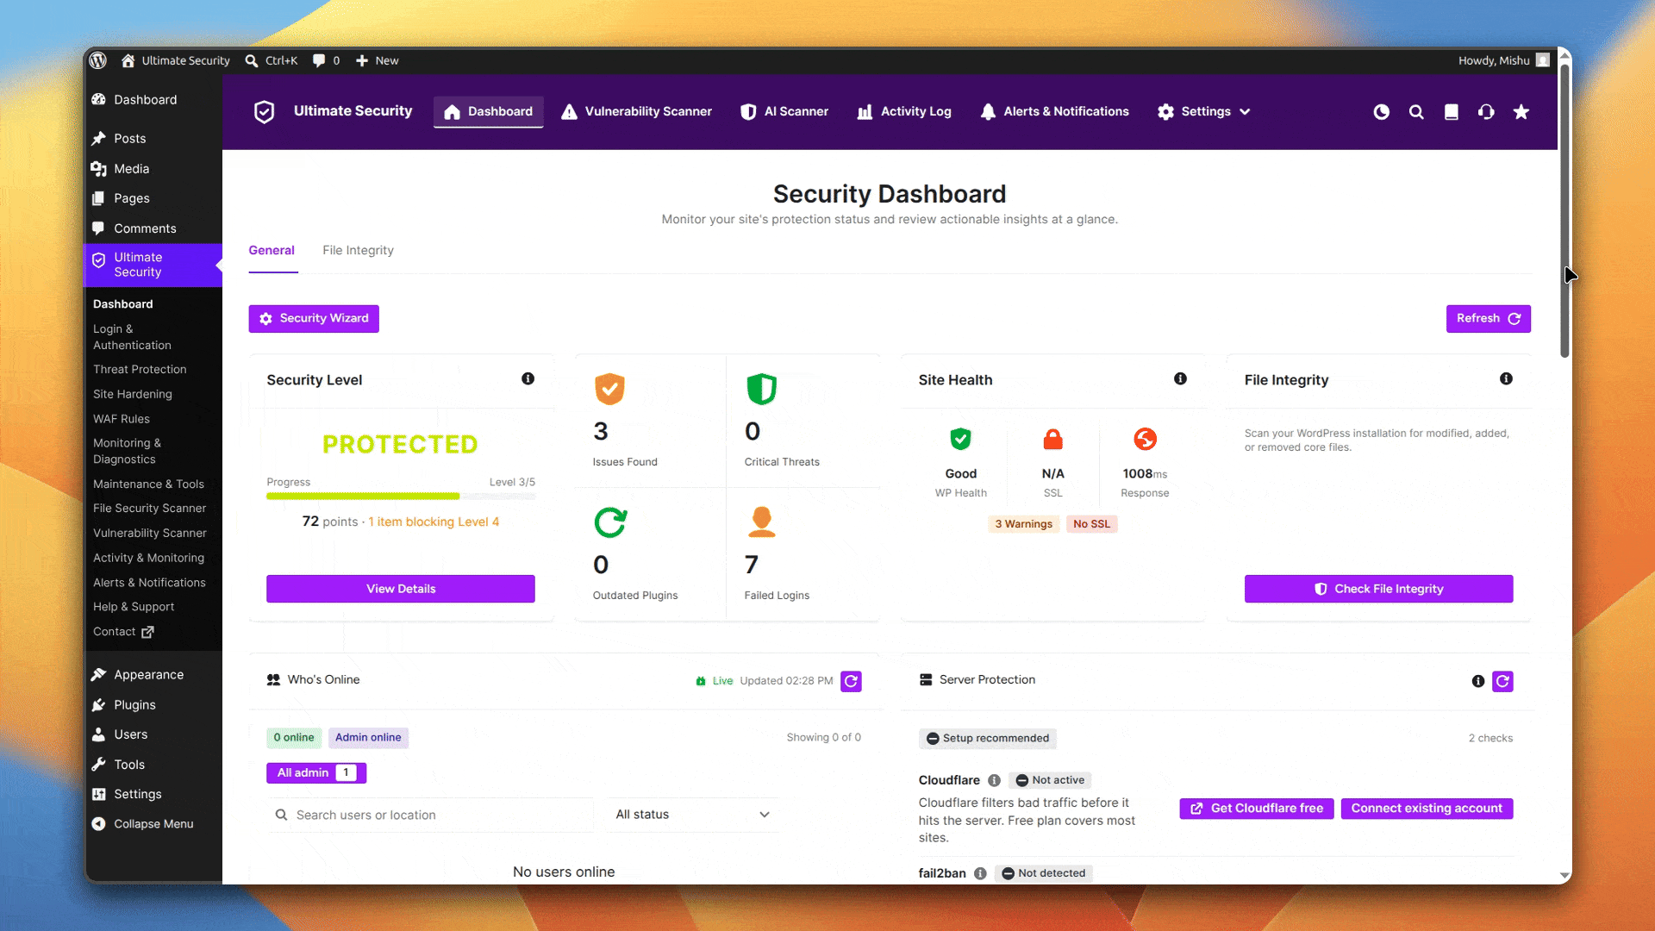
Task: Click '1 item blocking Level 4' text
Action: tap(434, 522)
